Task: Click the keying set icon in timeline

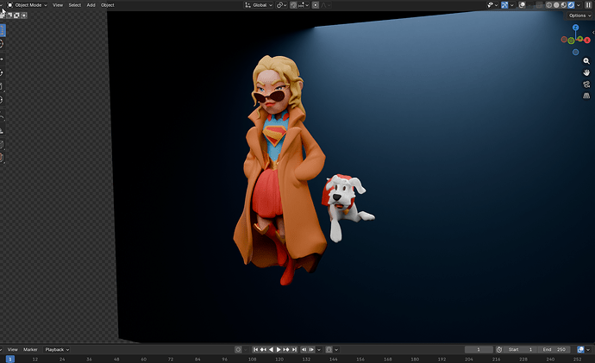Action: (x=329, y=349)
